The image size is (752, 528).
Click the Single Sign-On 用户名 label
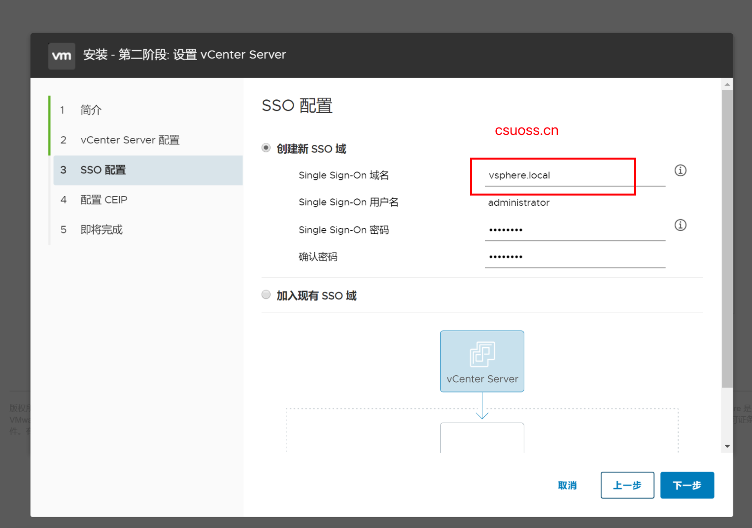point(348,202)
